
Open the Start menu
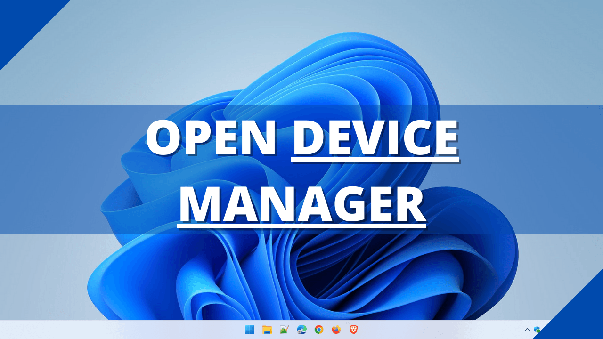(250, 330)
